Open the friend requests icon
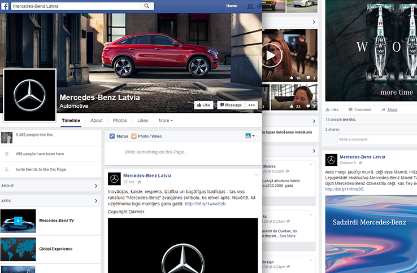Image resolution: width=417 pixels, height=273 pixels. point(250,6)
